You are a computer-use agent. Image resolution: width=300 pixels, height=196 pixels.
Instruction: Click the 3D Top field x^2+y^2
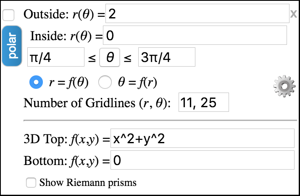pyautogui.click(x=203, y=138)
